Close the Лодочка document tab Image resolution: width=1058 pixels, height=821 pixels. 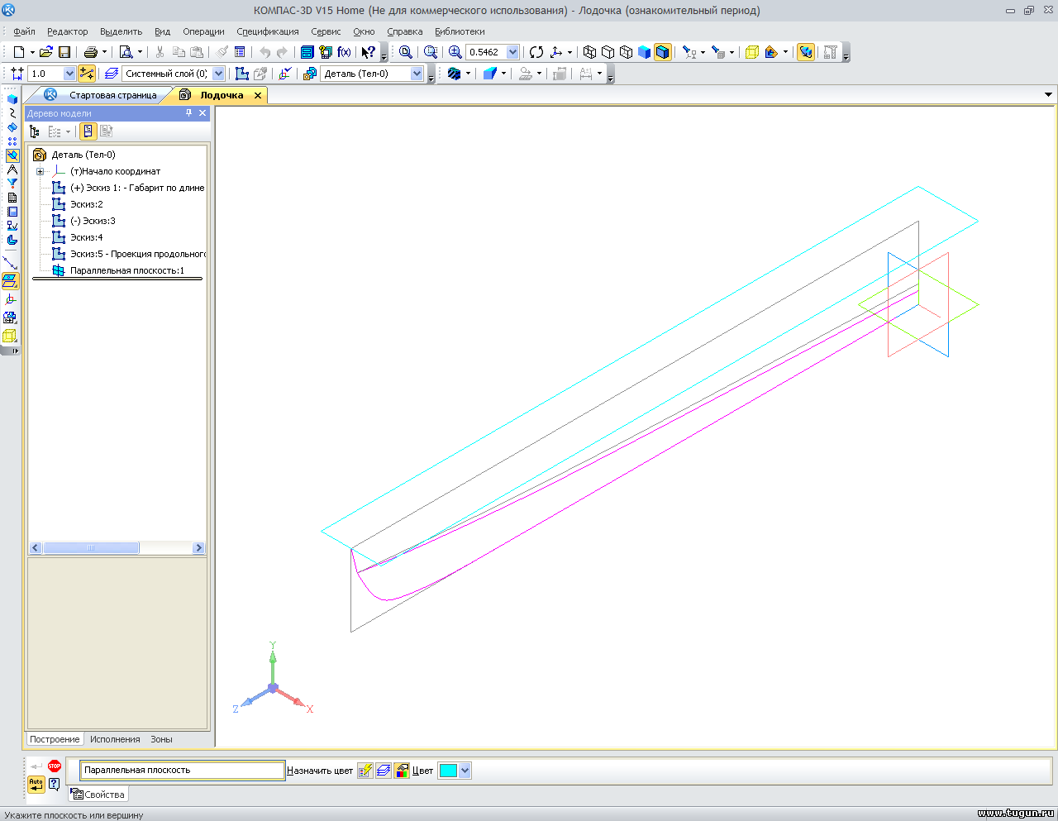coord(258,96)
